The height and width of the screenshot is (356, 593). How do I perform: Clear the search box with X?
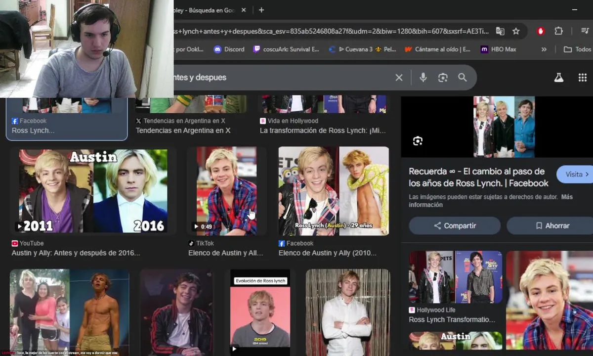tap(399, 77)
